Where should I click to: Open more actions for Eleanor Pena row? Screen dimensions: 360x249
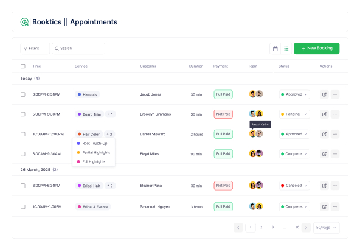[335, 186]
